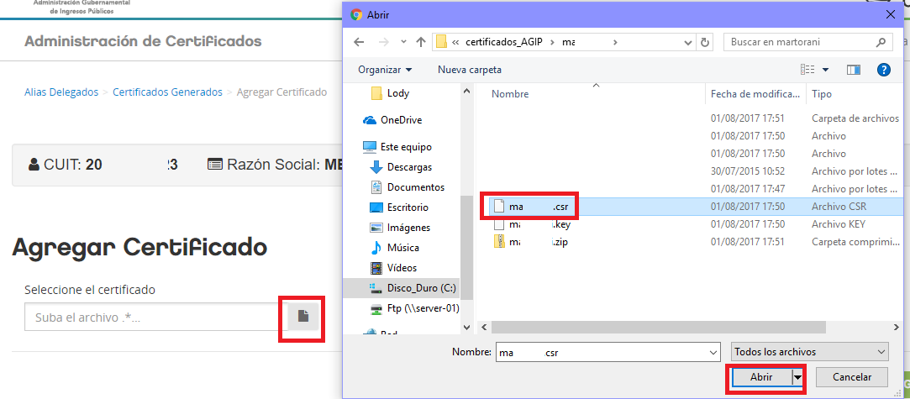
Task: Click the file upload icon button
Action: [x=303, y=317]
